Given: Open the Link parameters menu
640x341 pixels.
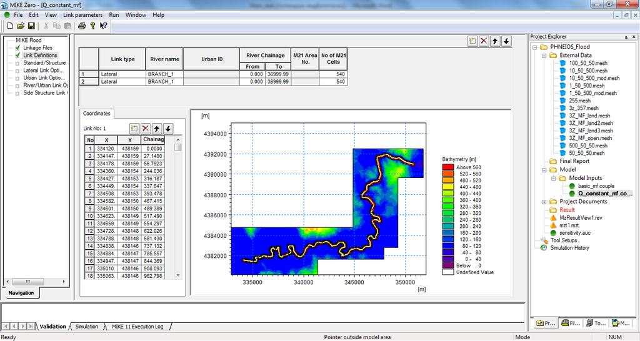Looking at the screenshot, I should point(83,15).
